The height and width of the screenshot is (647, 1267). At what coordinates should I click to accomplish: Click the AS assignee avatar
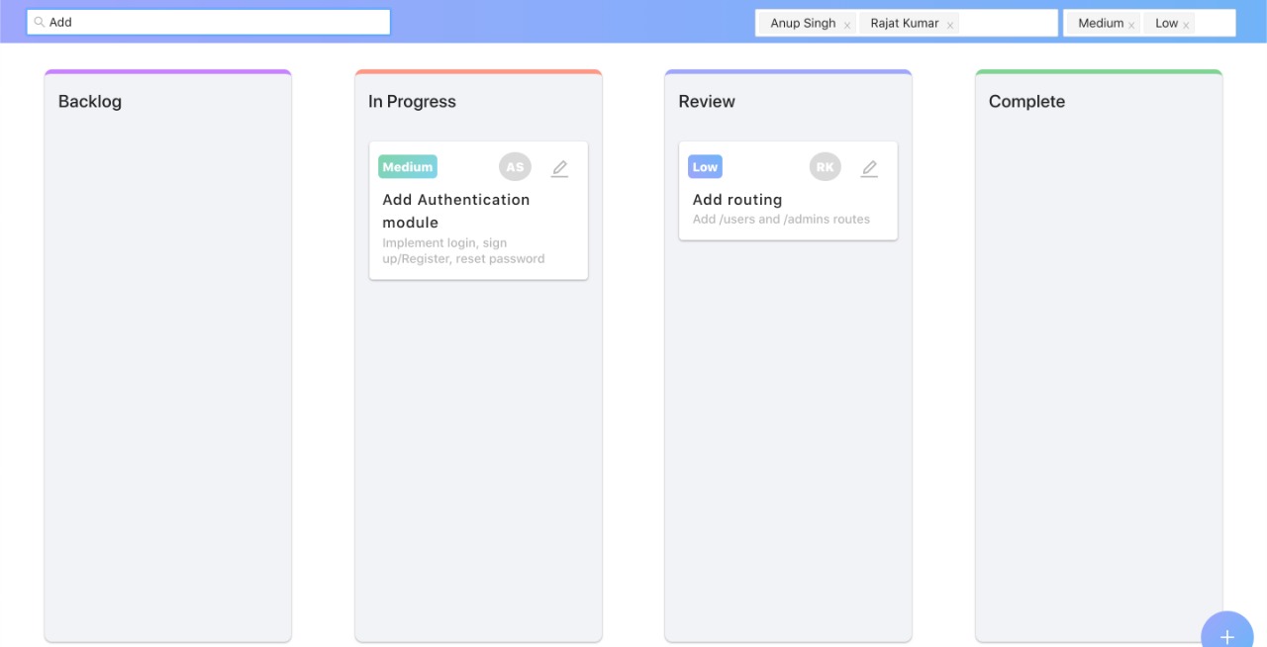(515, 167)
